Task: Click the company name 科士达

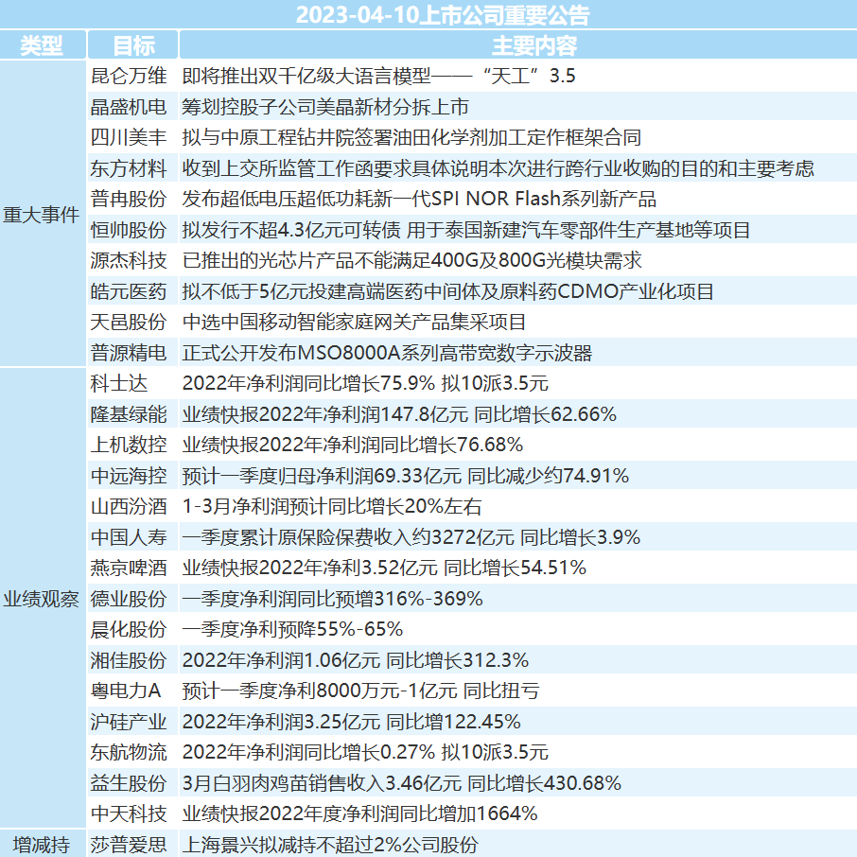Action: pyautogui.click(x=119, y=383)
